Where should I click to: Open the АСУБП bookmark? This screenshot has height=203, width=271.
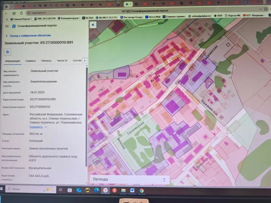pos(88,18)
